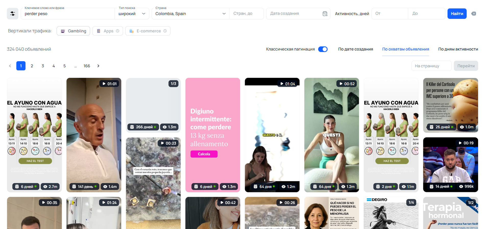Go to page 4
Screen dimensions: 484x229
tap(54, 66)
